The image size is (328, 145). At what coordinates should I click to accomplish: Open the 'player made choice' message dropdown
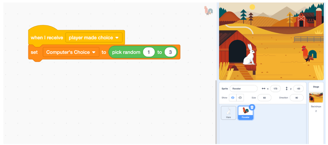coord(94,38)
